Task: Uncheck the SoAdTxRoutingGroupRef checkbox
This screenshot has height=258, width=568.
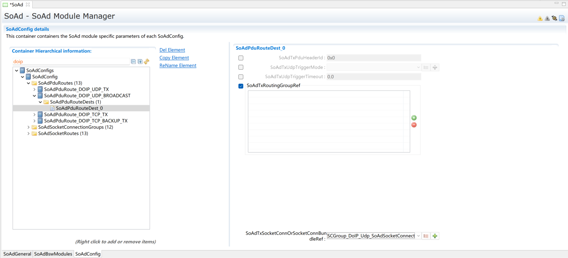Action: pos(241,86)
